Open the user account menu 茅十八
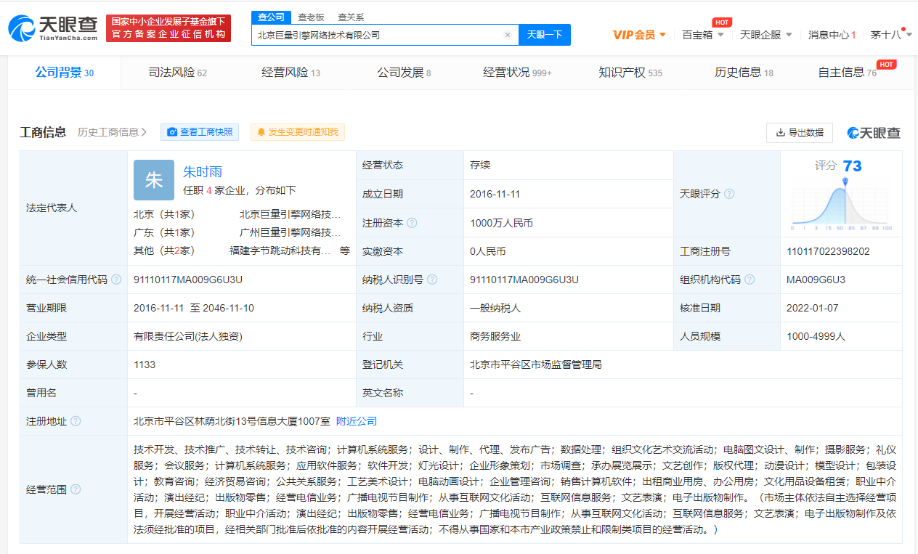918x554 pixels. 891,35
